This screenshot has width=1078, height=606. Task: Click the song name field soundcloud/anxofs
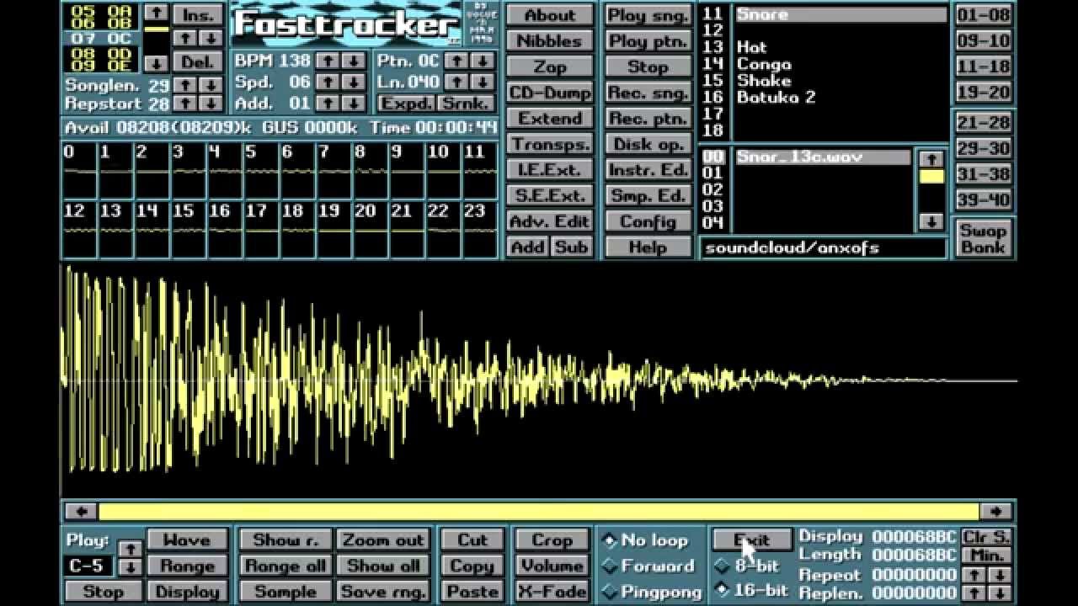coord(823,247)
